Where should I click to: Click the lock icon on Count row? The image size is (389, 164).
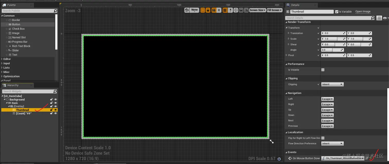pyautogui.click(x=51, y=113)
